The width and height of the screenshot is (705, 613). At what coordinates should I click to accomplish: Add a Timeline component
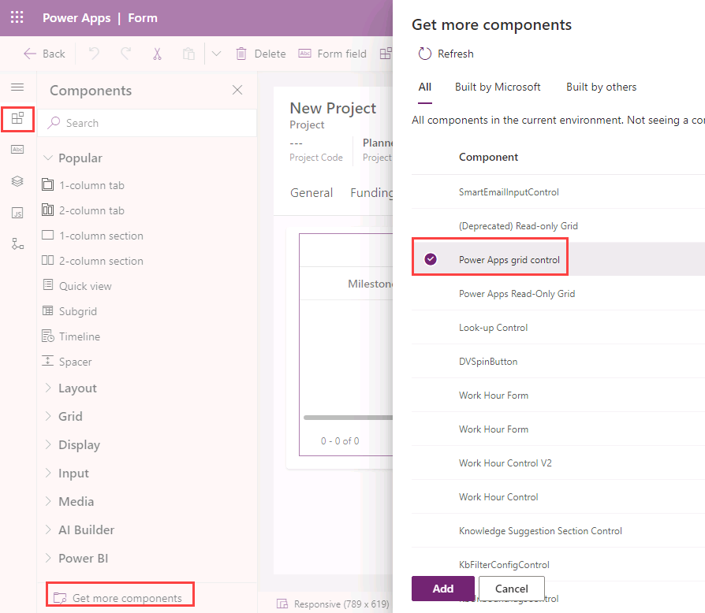tap(71, 336)
